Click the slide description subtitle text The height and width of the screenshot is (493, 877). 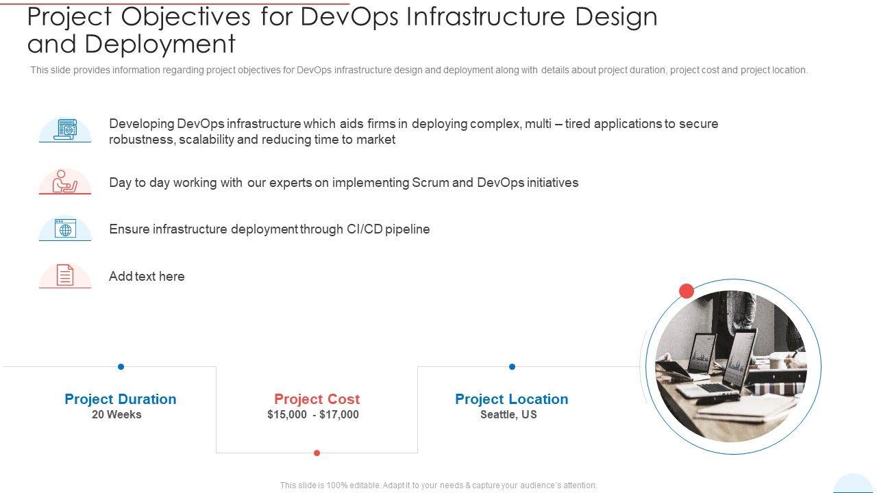419,70
